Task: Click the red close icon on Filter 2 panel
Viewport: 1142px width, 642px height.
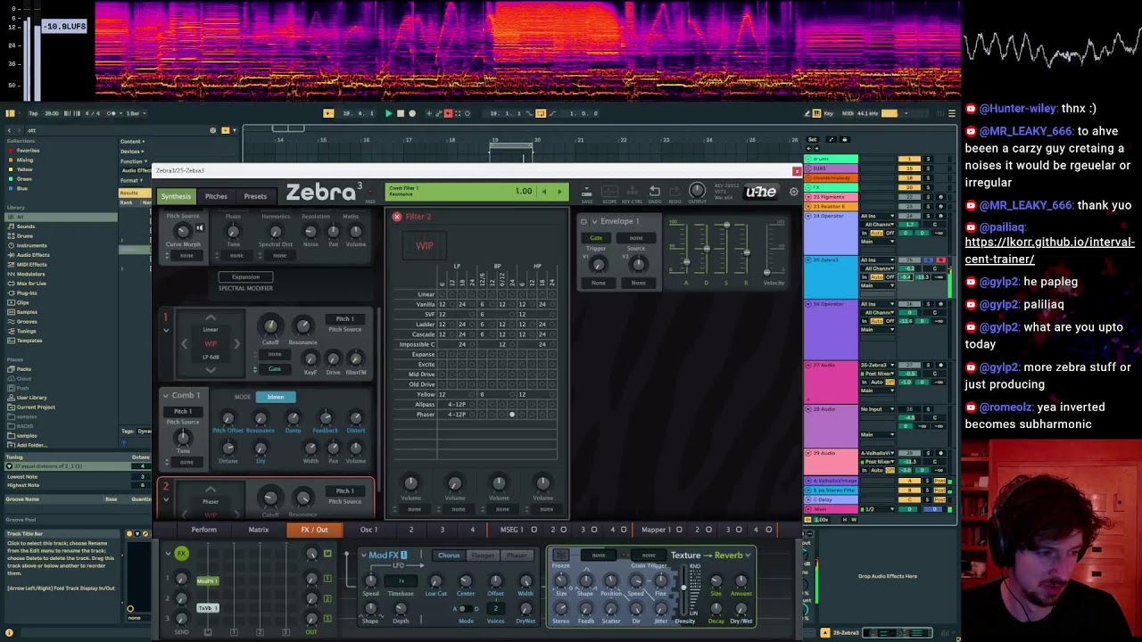Action: coord(397,217)
